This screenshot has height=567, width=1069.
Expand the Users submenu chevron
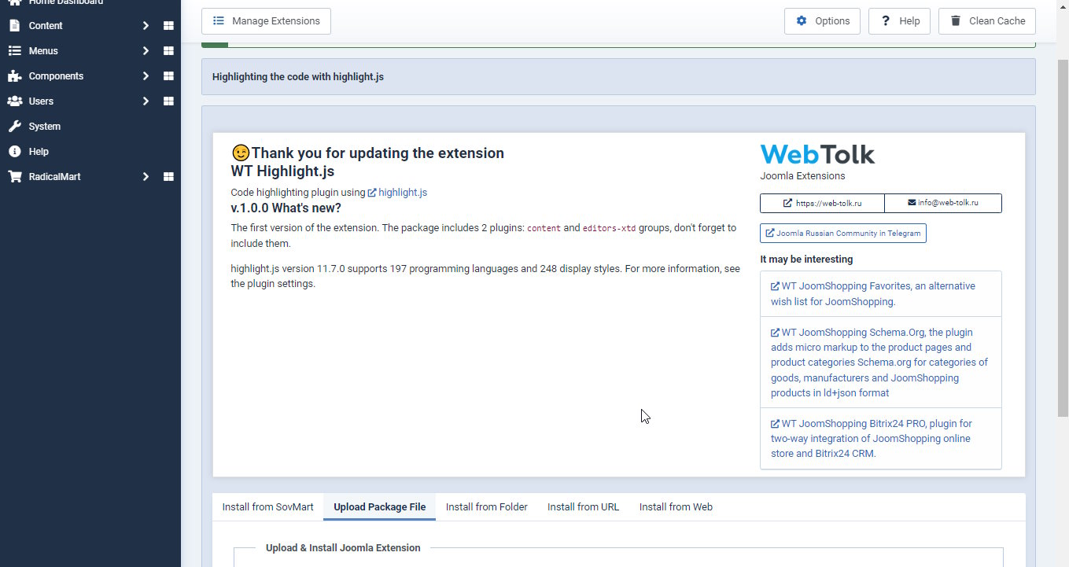[x=146, y=101]
